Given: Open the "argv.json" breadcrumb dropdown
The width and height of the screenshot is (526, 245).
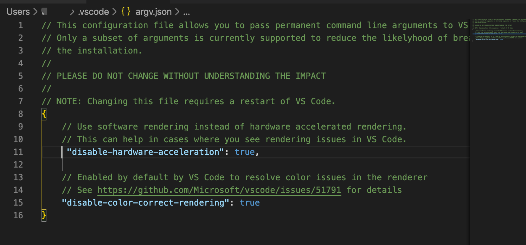Looking at the screenshot, I should [x=154, y=12].
